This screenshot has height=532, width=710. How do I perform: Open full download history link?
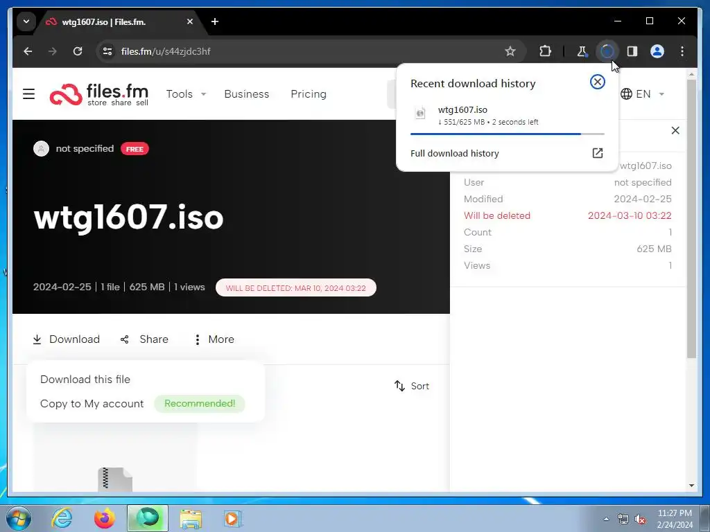(454, 153)
